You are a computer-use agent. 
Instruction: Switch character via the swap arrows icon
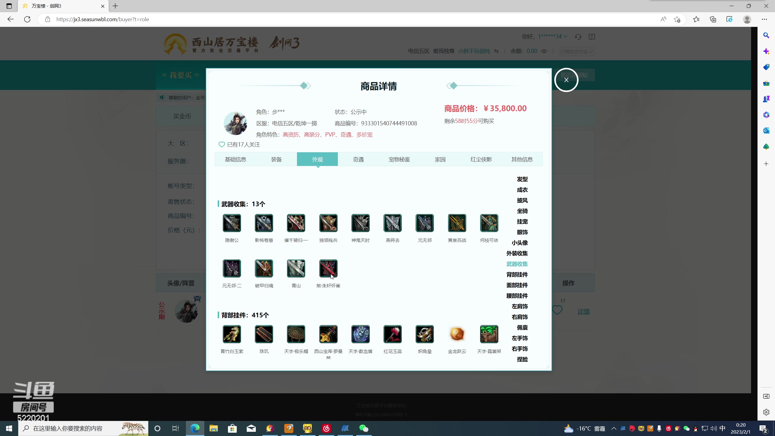(x=496, y=51)
